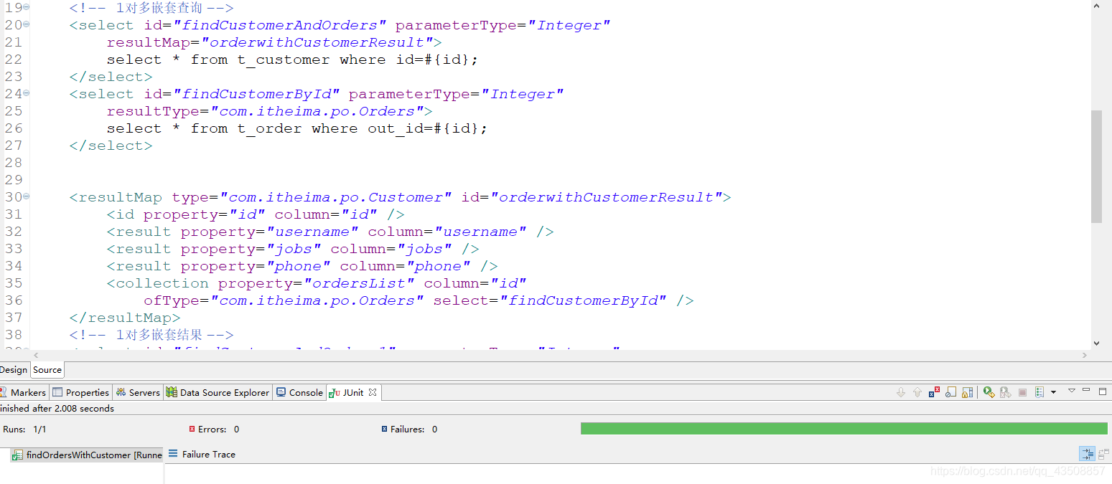Rerun the JUnit test
Viewport: 1112px width, 484px height.
tap(989, 392)
